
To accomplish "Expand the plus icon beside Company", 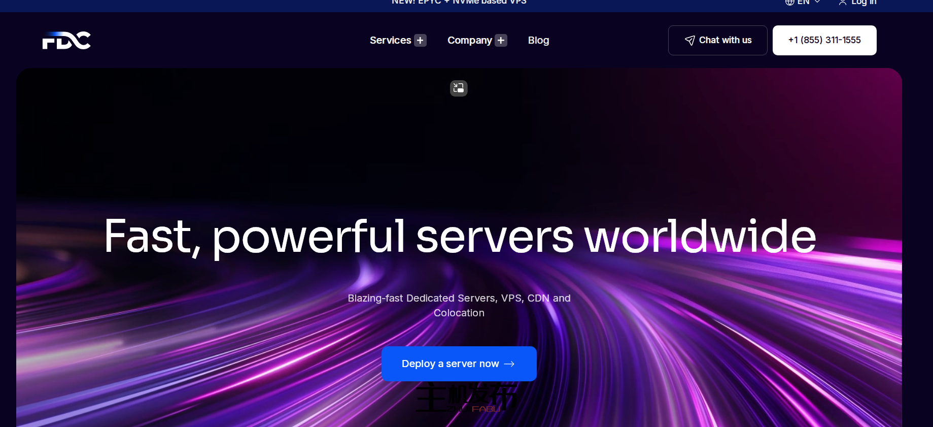I will point(501,40).
